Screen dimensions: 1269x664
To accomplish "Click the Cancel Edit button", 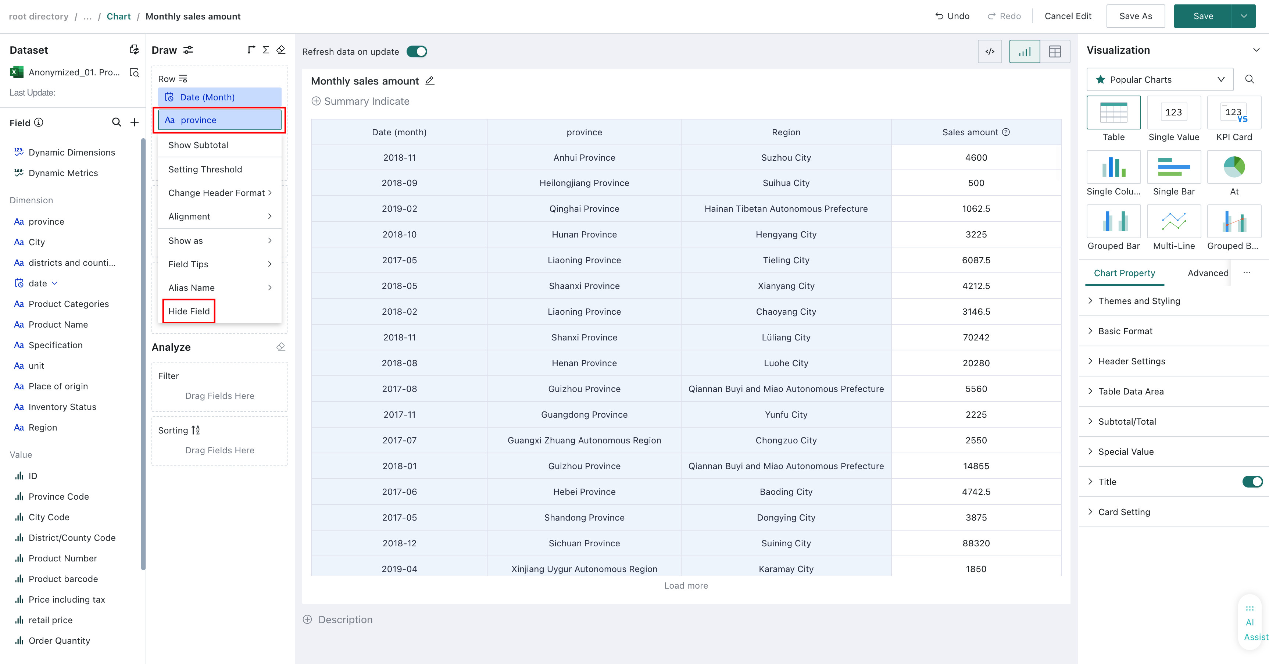I will pyautogui.click(x=1068, y=16).
